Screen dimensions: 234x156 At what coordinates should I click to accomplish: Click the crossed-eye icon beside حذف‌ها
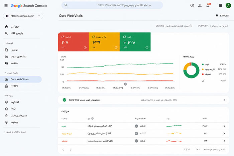[6, 63]
